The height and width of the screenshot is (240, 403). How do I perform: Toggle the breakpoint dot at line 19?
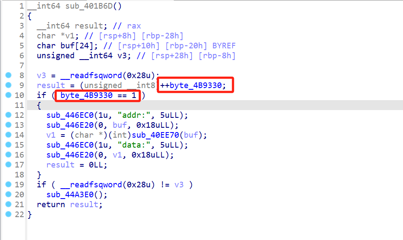click(x=8, y=185)
